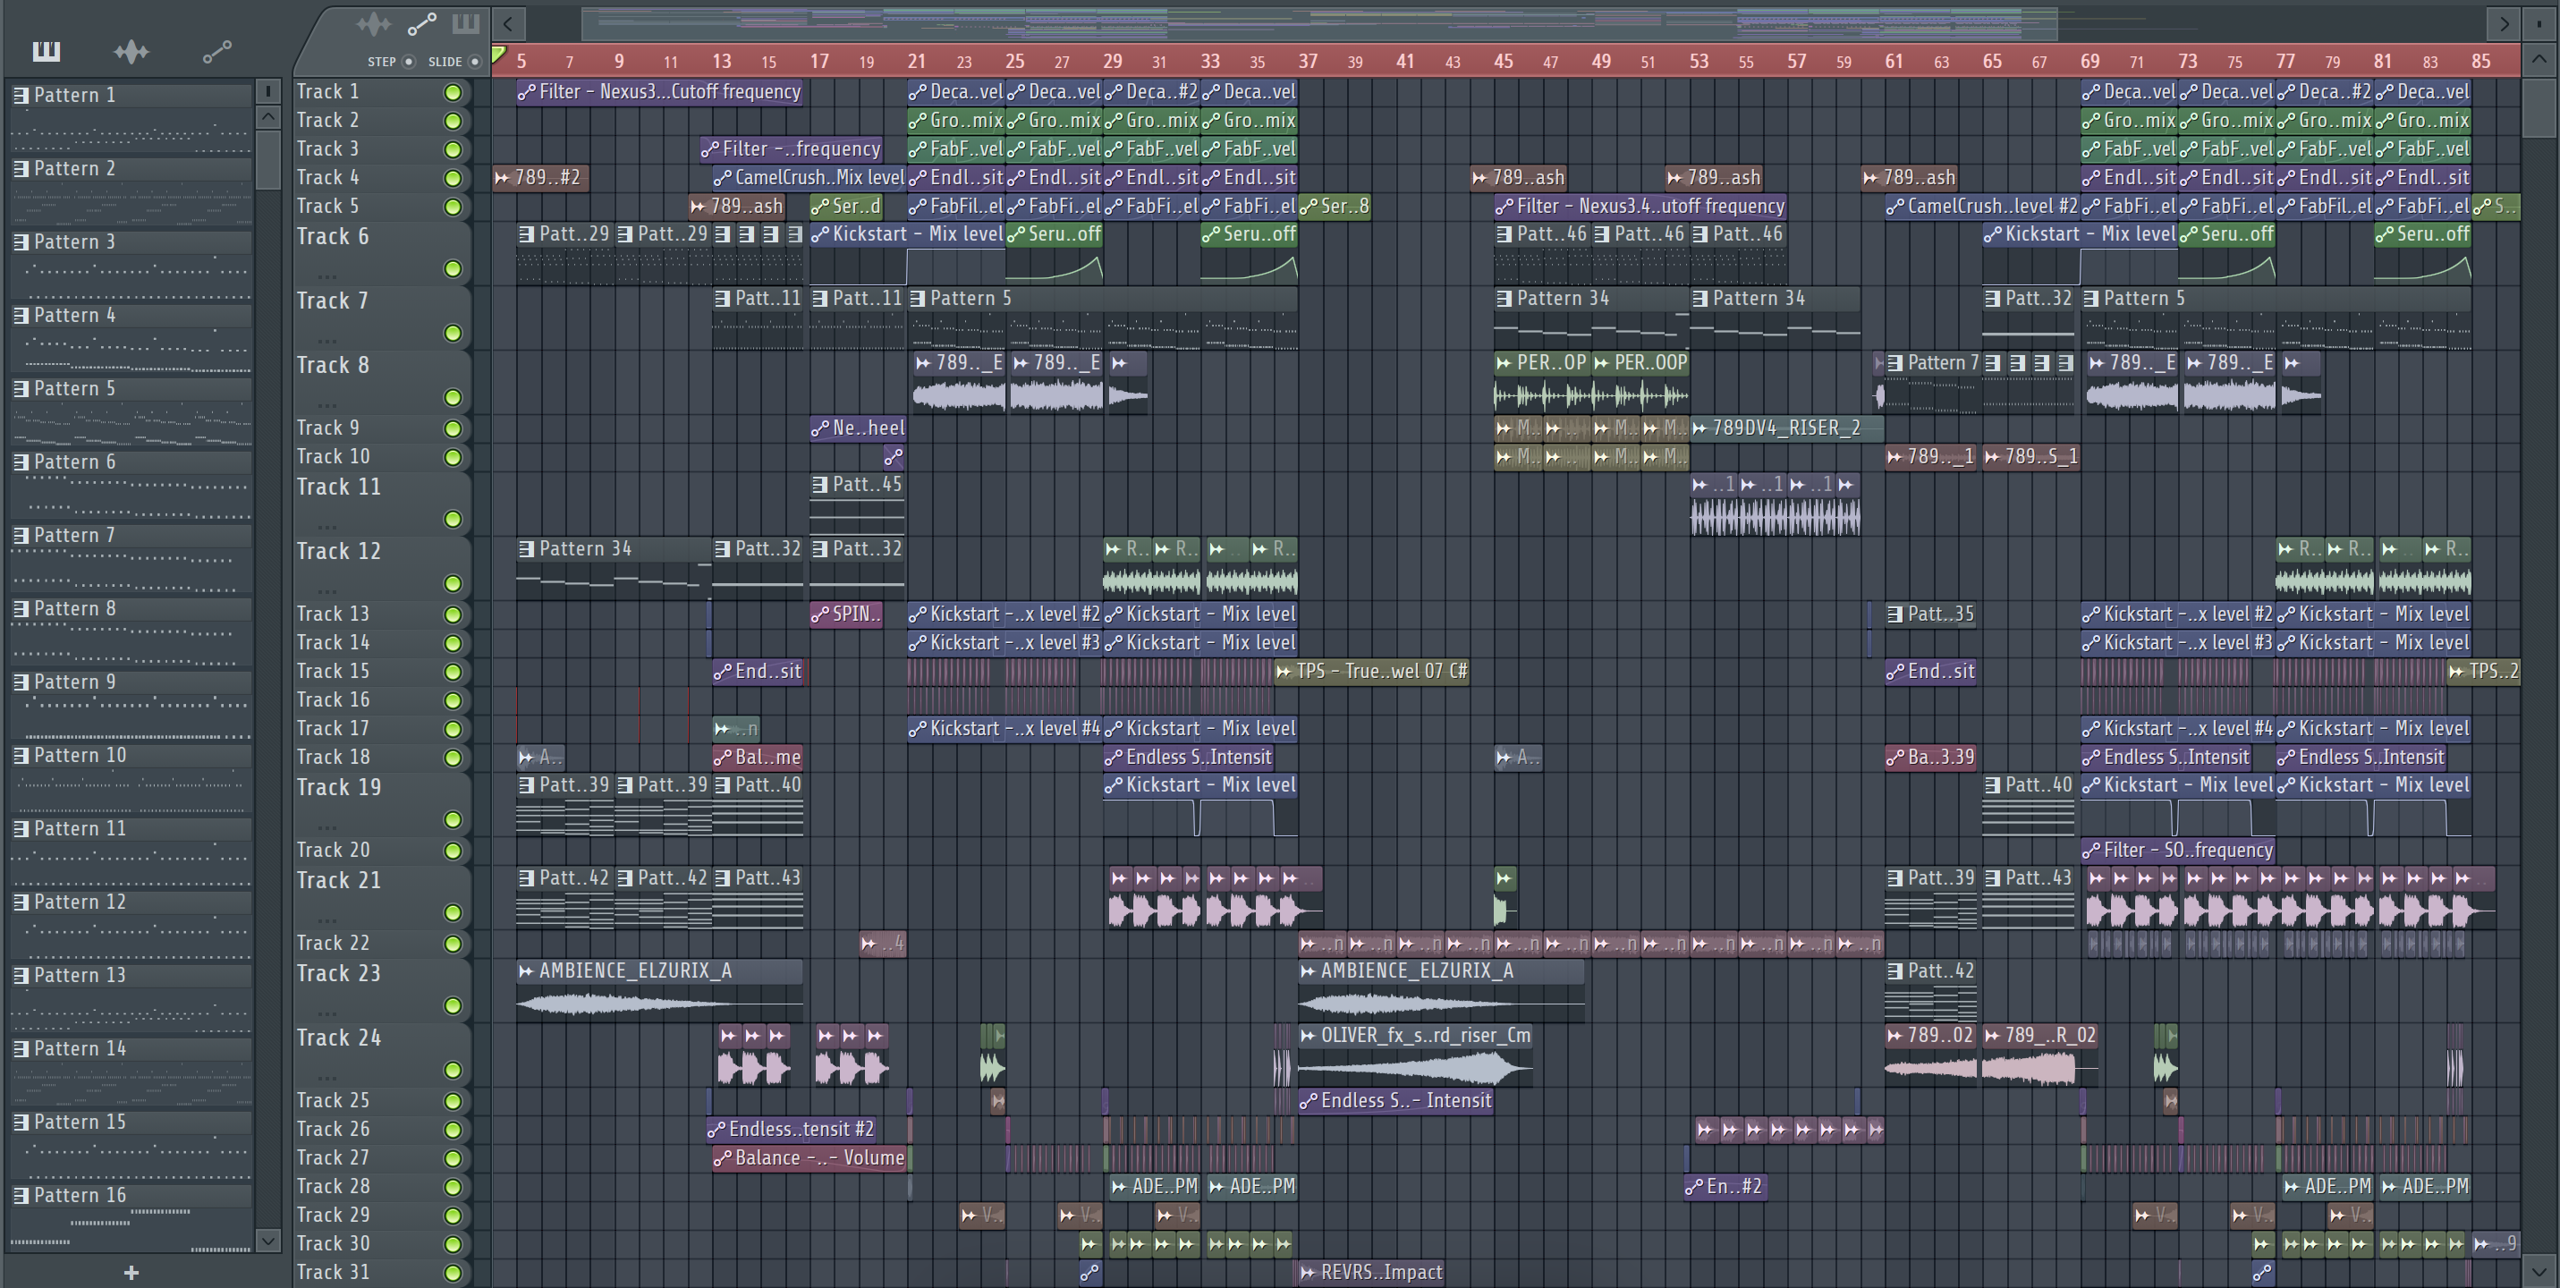Viewport: 2560px width, 1288px height.
Task: Toggle the STEP editing mode
Action: coord(409,62)
